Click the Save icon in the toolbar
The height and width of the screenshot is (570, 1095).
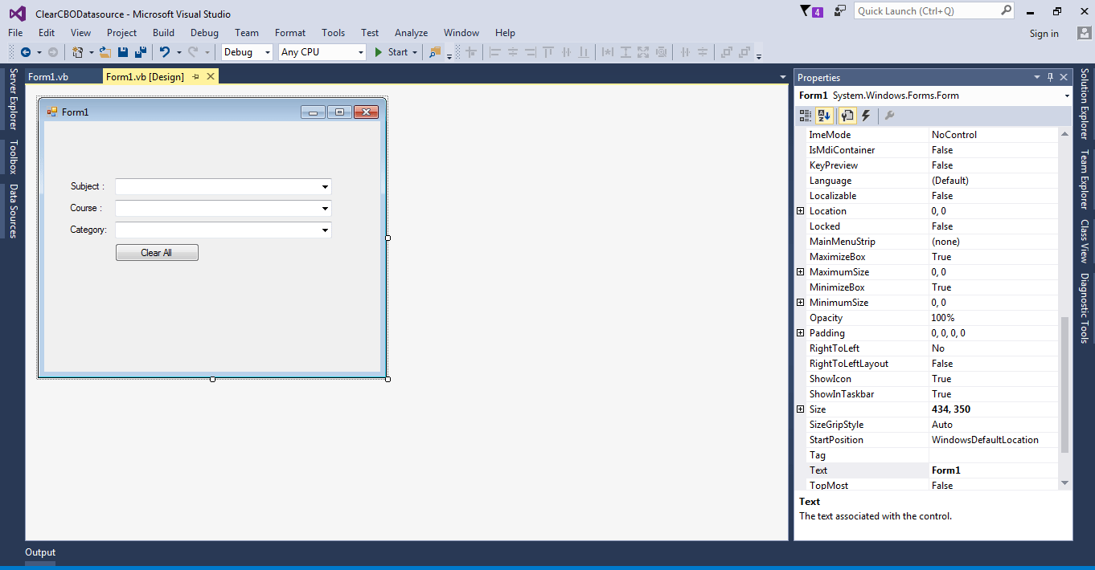click(122, 51)
